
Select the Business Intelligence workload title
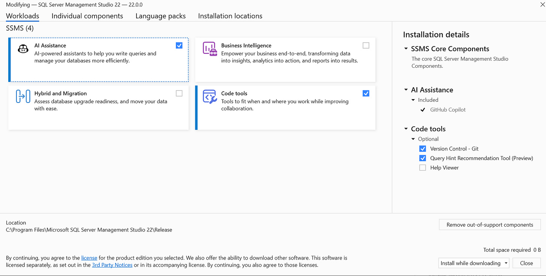(246, 46)
